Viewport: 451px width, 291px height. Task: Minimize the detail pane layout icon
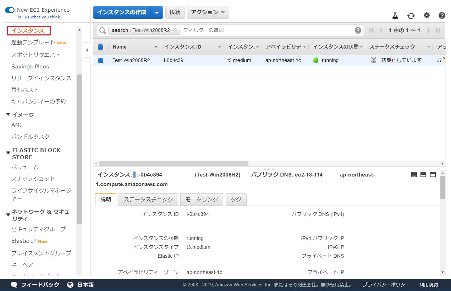coord(414,174)
